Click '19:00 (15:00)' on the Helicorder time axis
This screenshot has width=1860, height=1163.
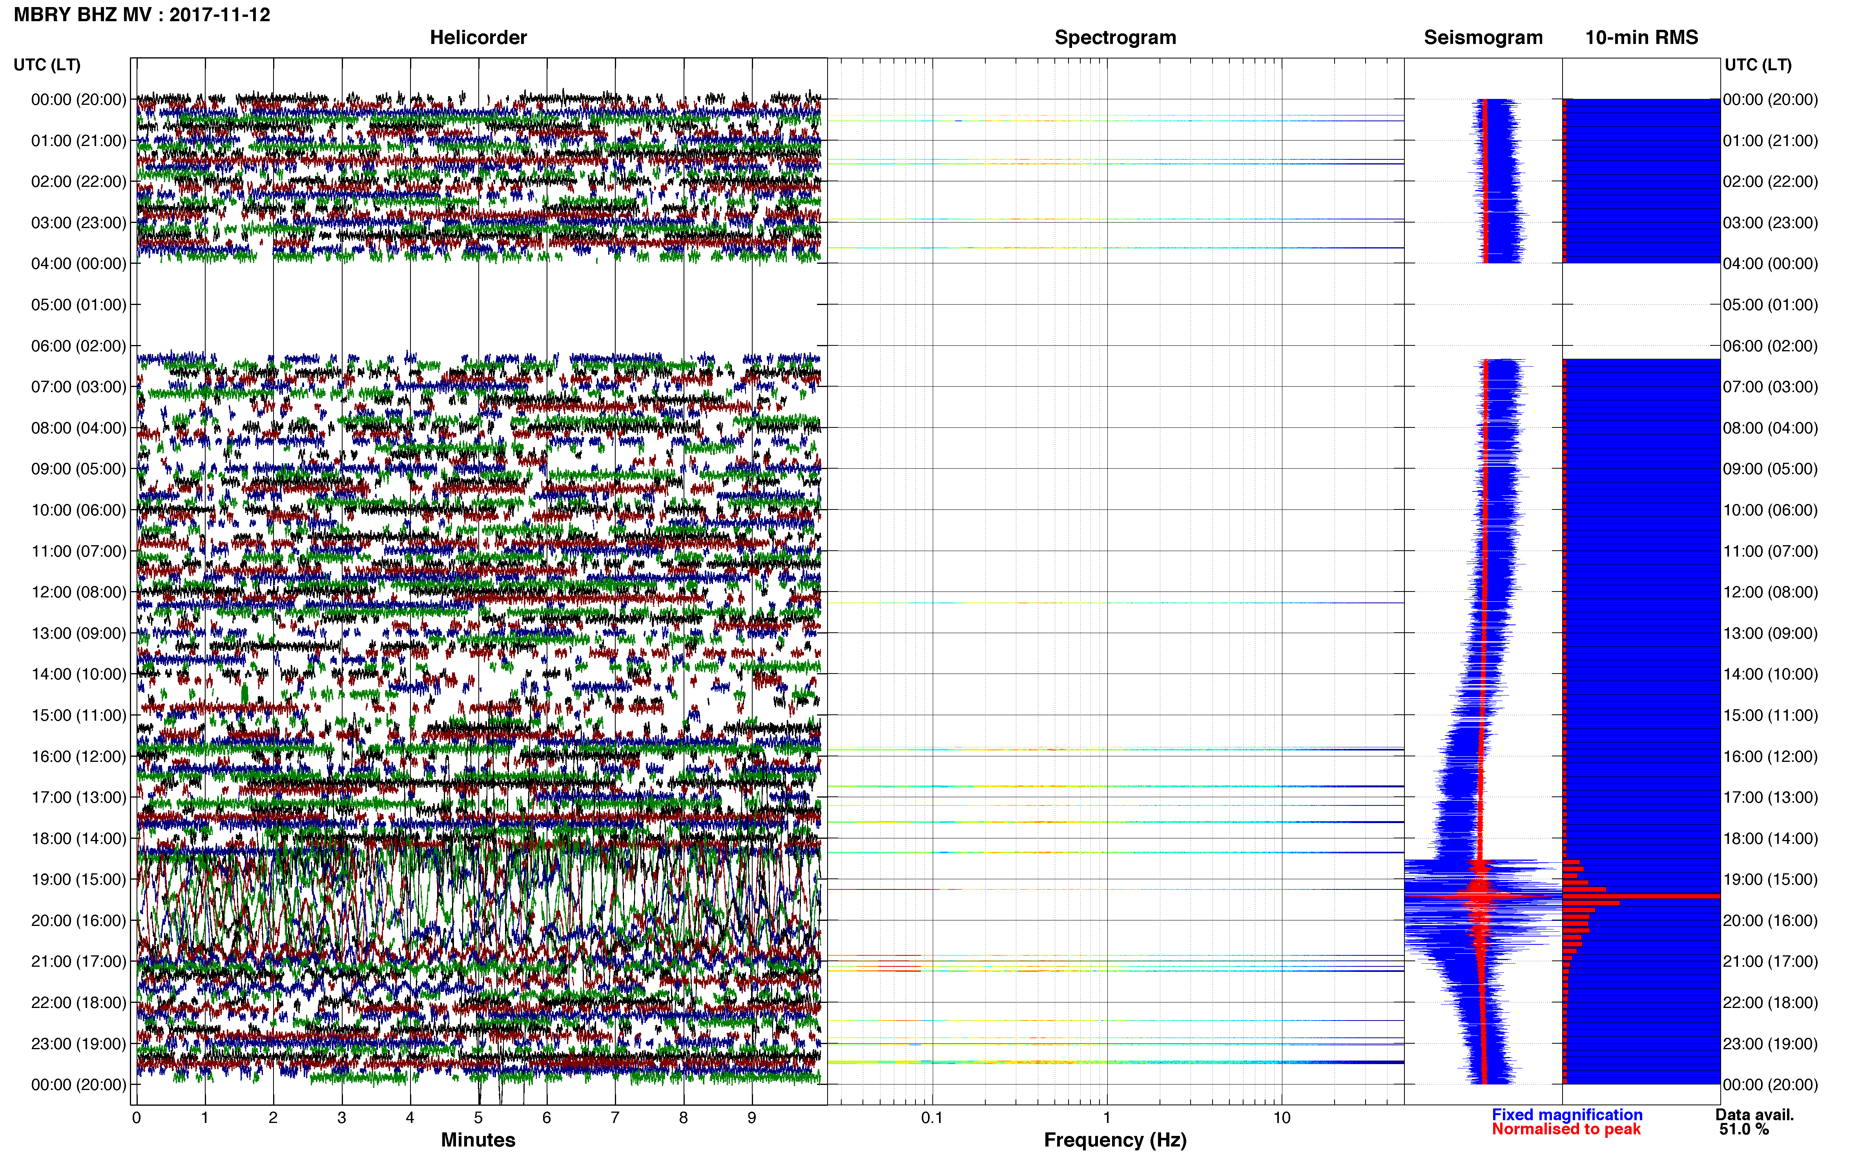[x=78, y=879]
